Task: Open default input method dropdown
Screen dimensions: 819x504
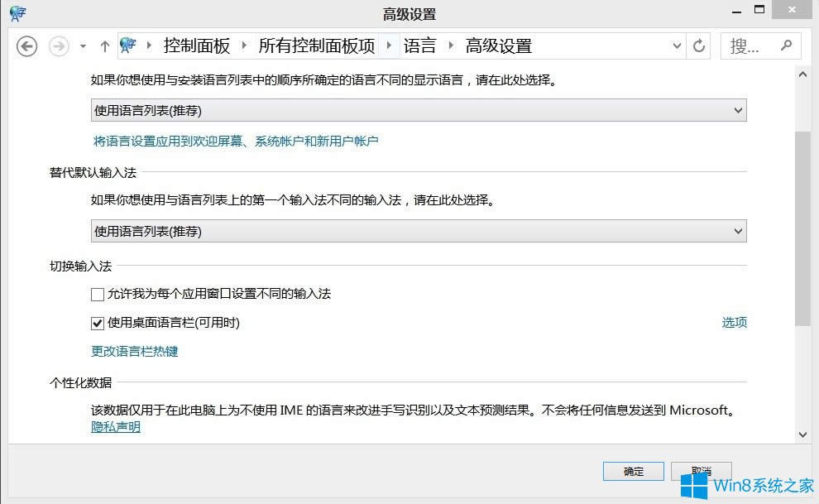Action: [x=419, y=231]
